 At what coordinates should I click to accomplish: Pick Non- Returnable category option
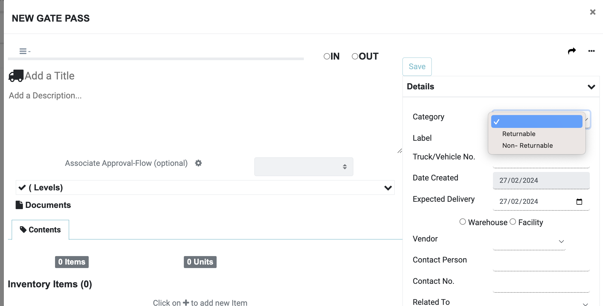point(527,146)
